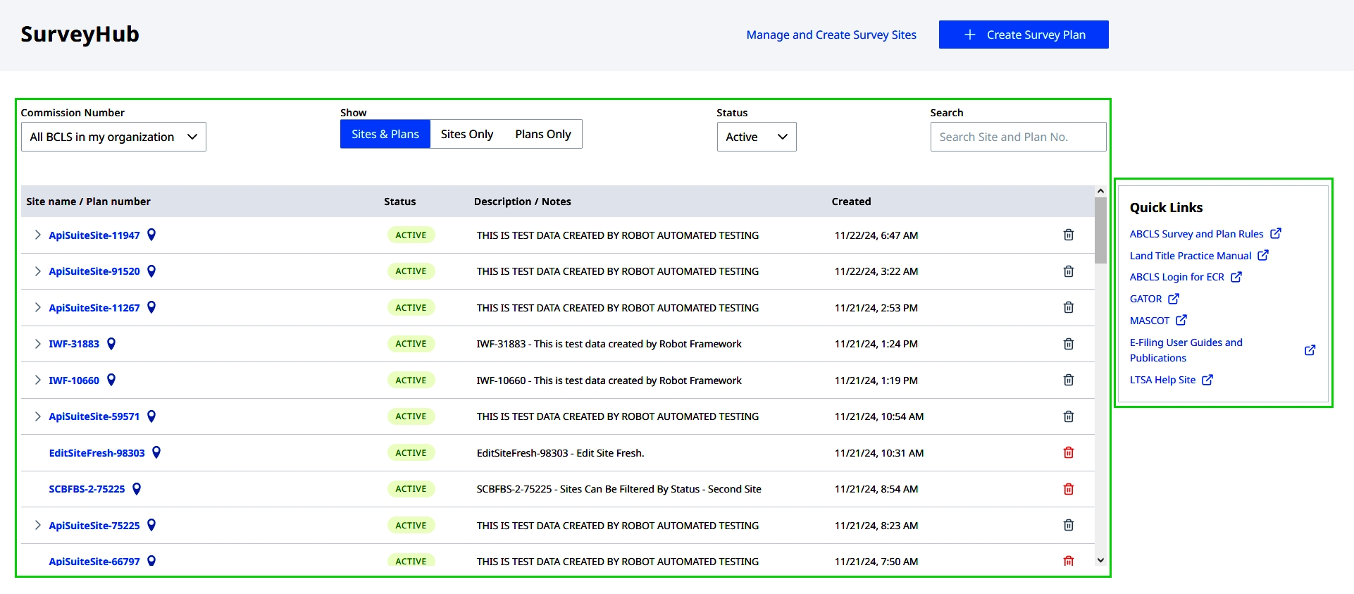
Task: Click external link icon beside ABCLS Login for ECR
Action: pos(1236,277)
